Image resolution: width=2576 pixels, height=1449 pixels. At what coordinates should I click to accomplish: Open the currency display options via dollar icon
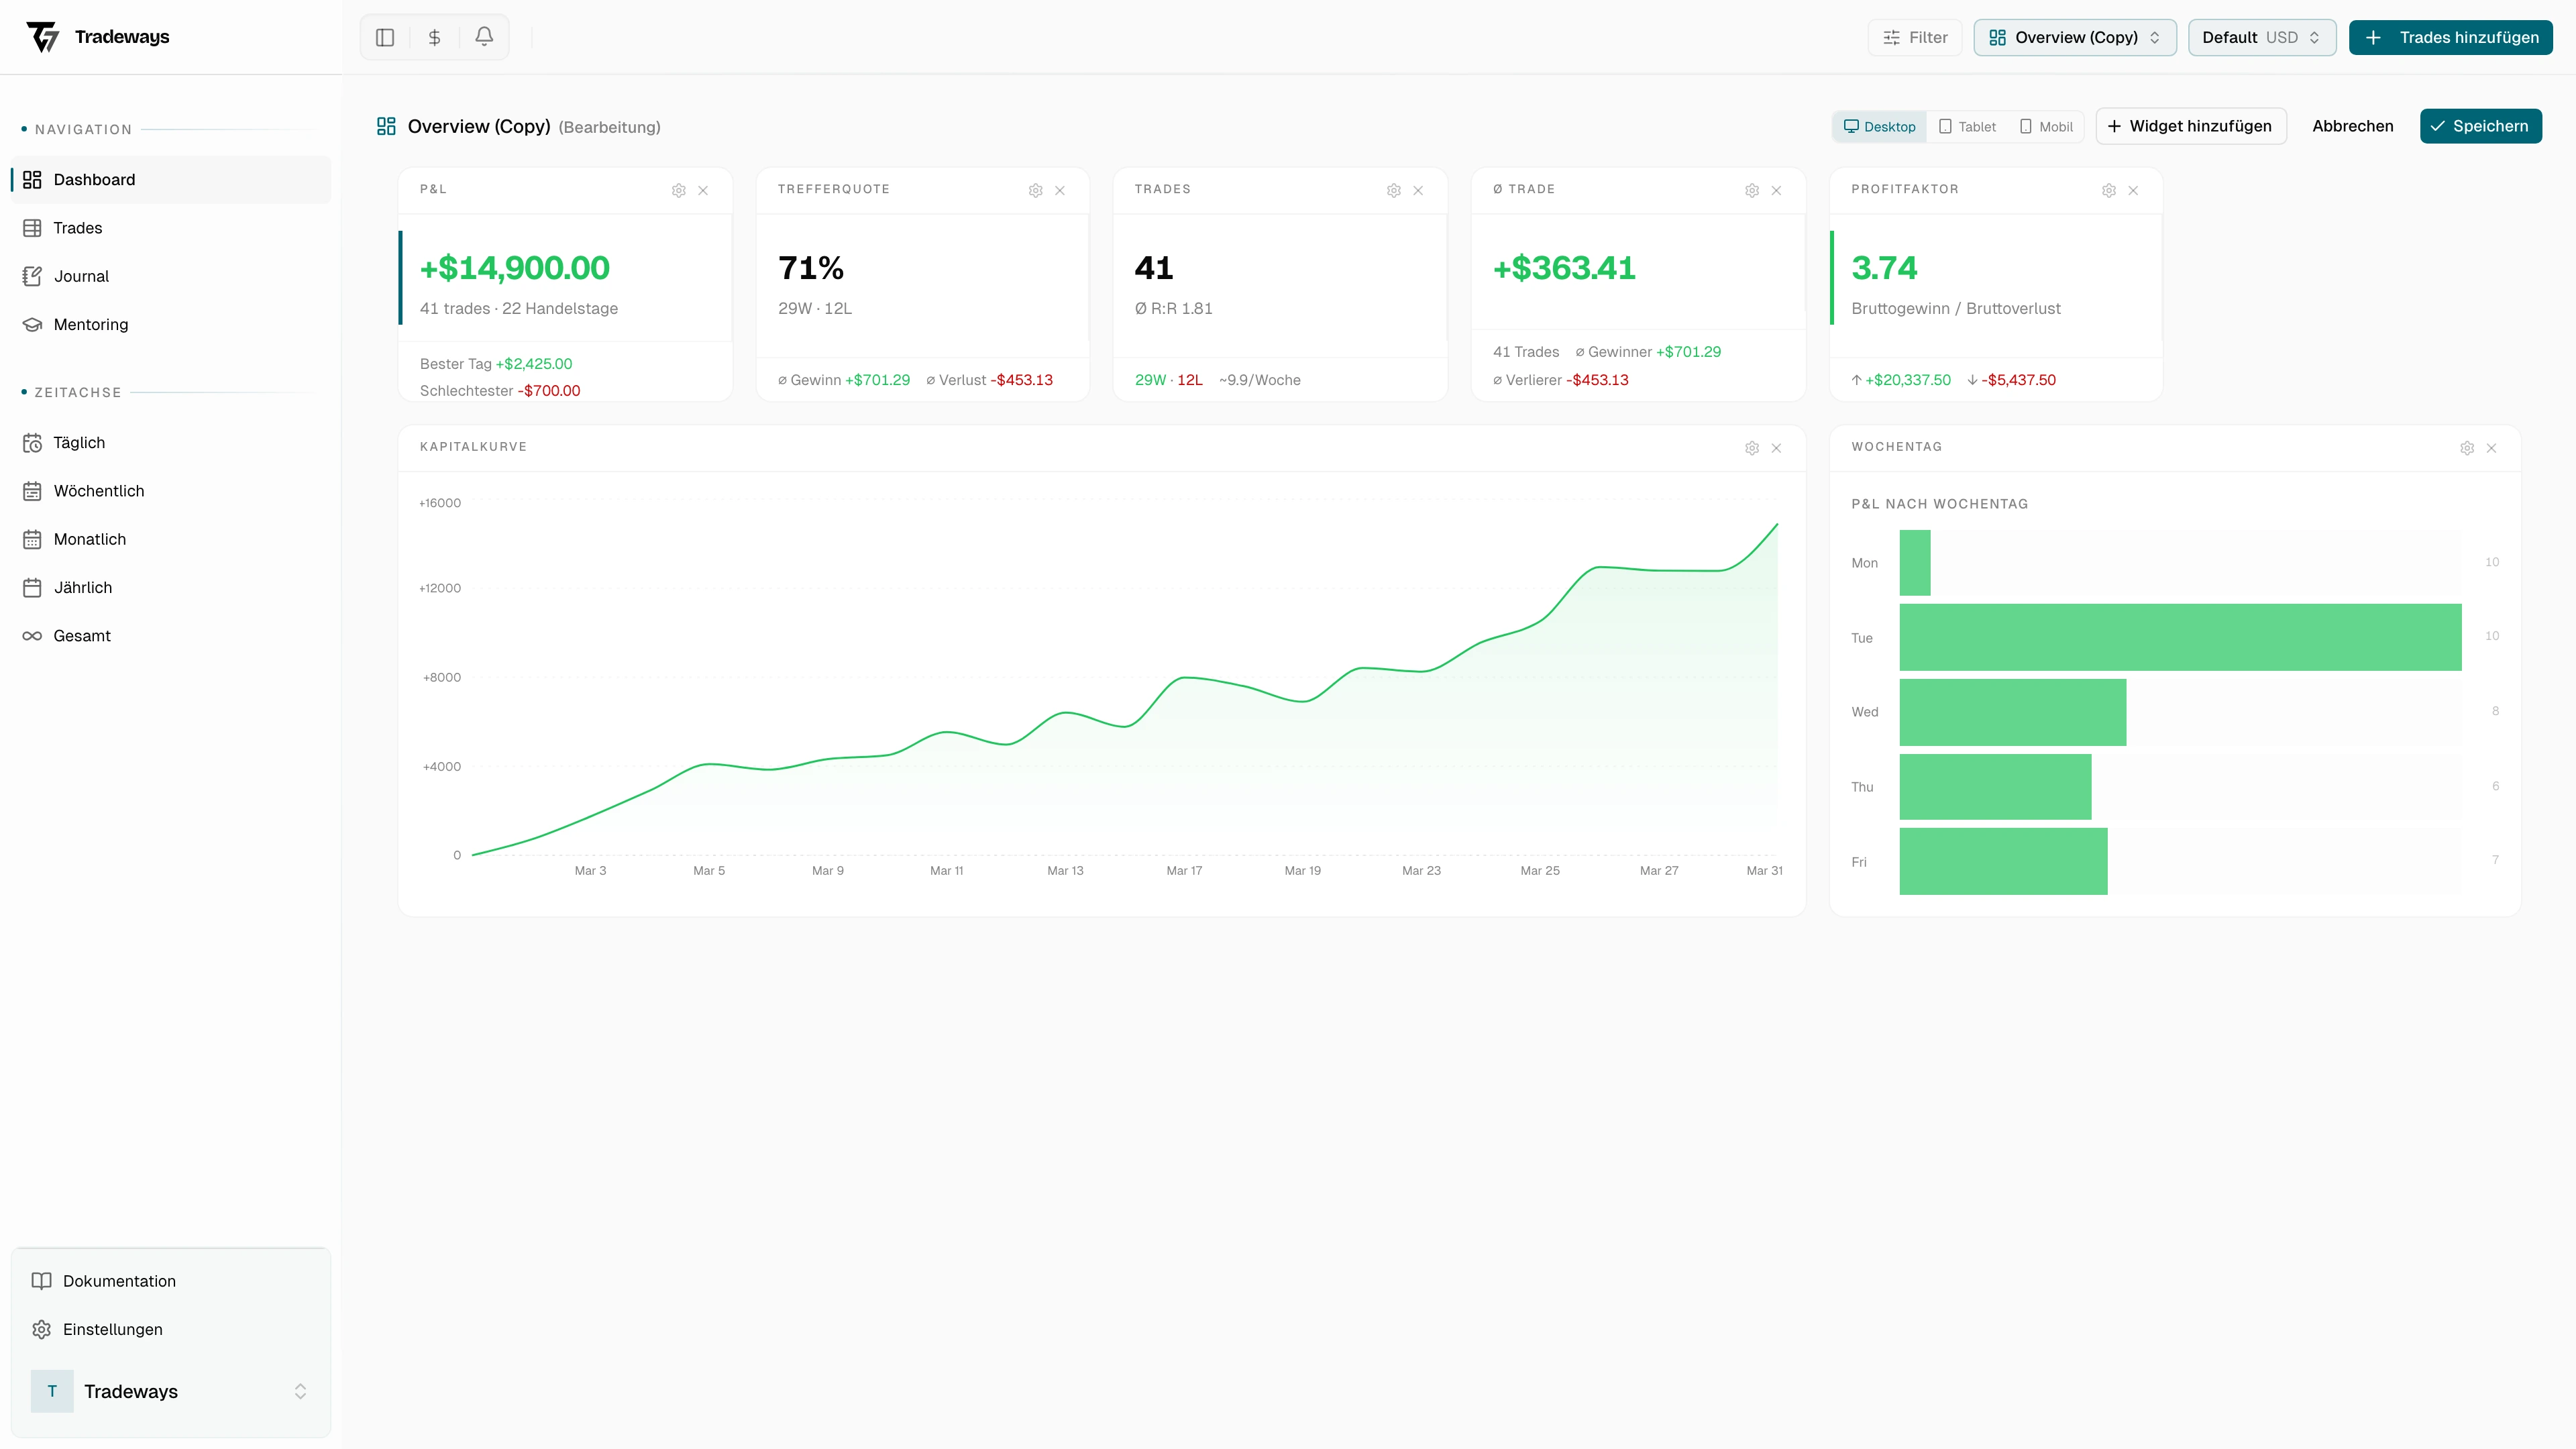[x=434, y=37]
